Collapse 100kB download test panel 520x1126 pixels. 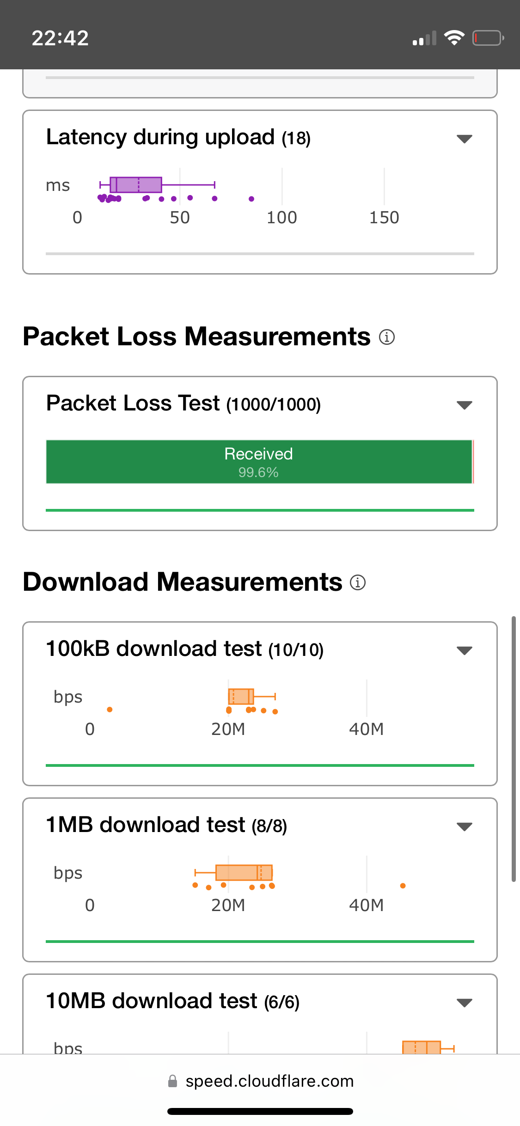click(464, 650)
